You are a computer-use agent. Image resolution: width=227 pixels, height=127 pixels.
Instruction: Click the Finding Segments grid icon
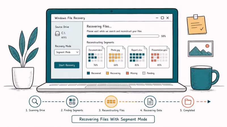[x=72, y=102]
